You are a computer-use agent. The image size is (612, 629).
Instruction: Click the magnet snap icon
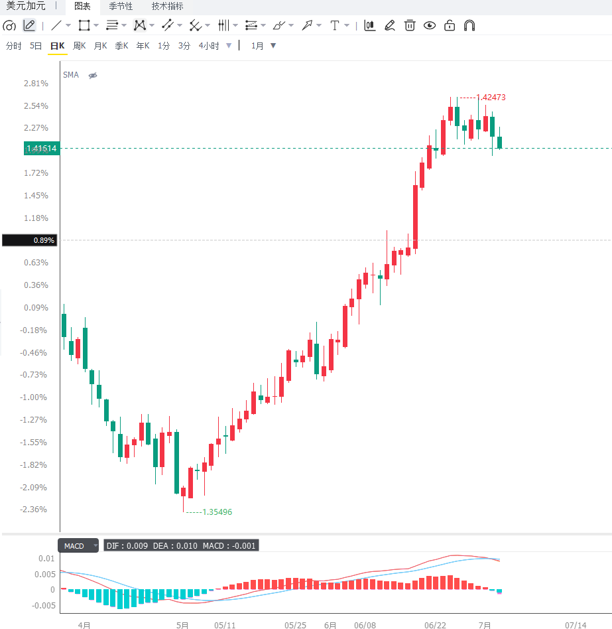469,26
